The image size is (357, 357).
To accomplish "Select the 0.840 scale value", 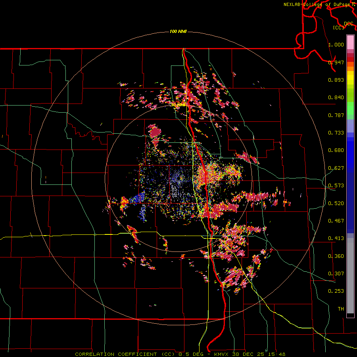I will click(336, 98).
